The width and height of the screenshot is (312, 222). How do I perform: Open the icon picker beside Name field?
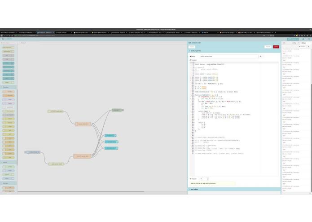click(261, 56)
